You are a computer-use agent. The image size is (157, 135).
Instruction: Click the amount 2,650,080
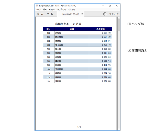(106, 49)
